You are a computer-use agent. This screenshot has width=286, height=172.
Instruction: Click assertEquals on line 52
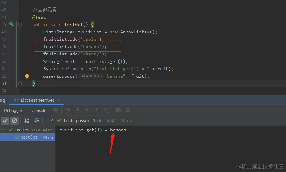(59, 76)
